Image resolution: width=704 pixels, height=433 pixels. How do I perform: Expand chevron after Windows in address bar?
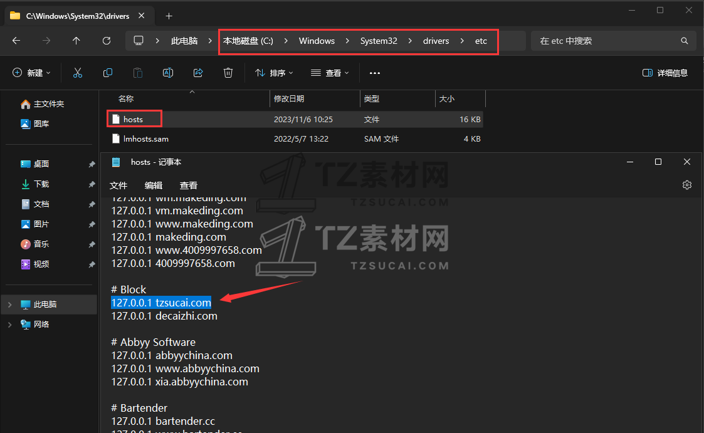pyautogui.click(x=347, y=41)
